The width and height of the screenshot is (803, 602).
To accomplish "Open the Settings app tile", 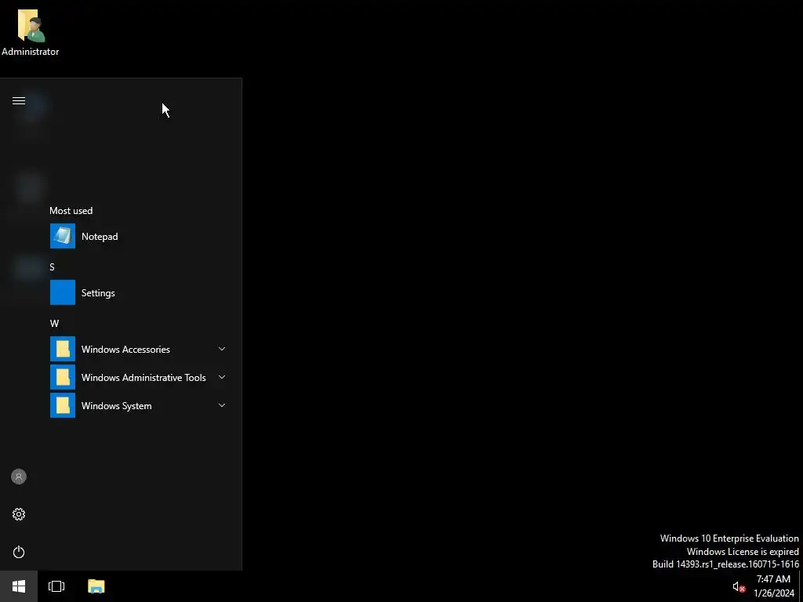I will tap(63, 292).
